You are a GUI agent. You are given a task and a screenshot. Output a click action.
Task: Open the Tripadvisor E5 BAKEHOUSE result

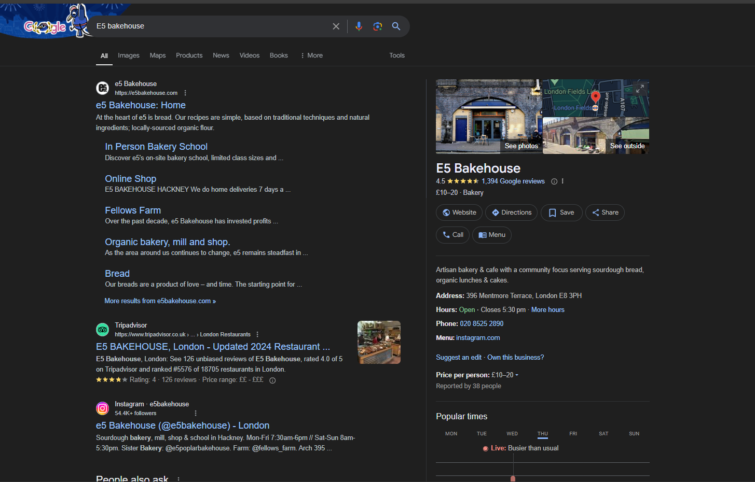click(x=213, y=347)
